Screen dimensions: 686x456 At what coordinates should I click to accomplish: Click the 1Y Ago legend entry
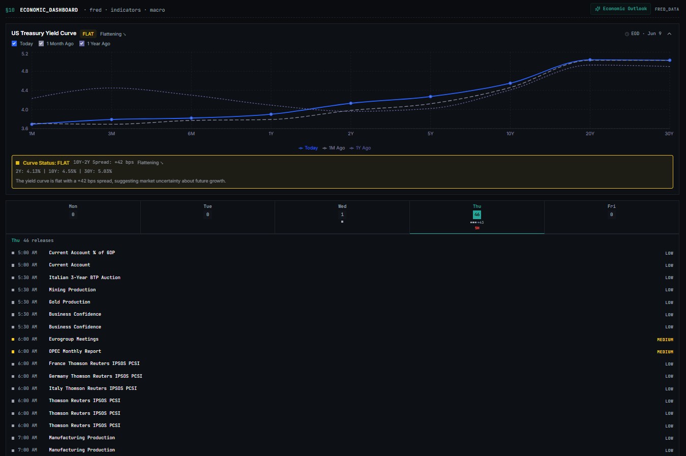[360, 148]
